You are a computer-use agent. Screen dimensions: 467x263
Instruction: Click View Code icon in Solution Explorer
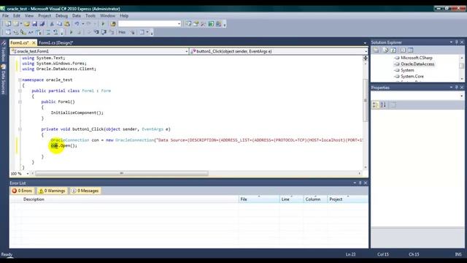click(x=403, y=50)
